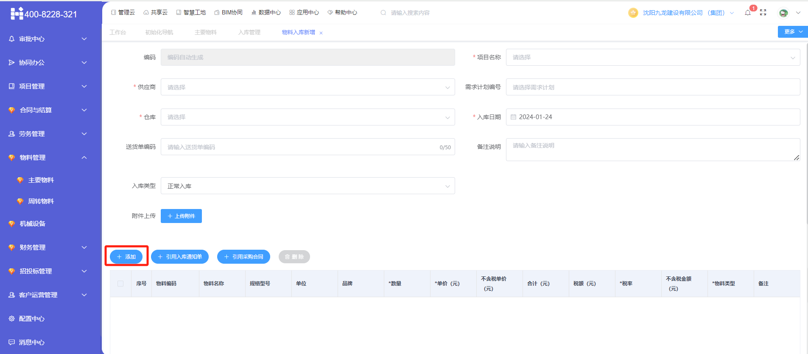The width and height of the screenshot is (808, 354).
Task: Click the 需求计划编号 selection field
Action: point(653,87)
